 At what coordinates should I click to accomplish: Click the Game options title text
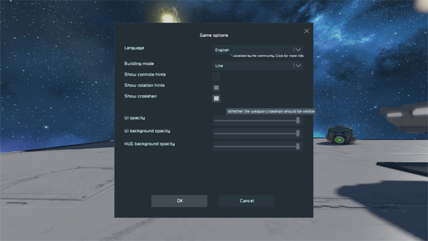[x=214, y=35]
